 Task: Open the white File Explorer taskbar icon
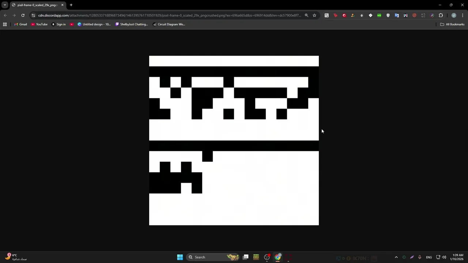coord(246,257)
